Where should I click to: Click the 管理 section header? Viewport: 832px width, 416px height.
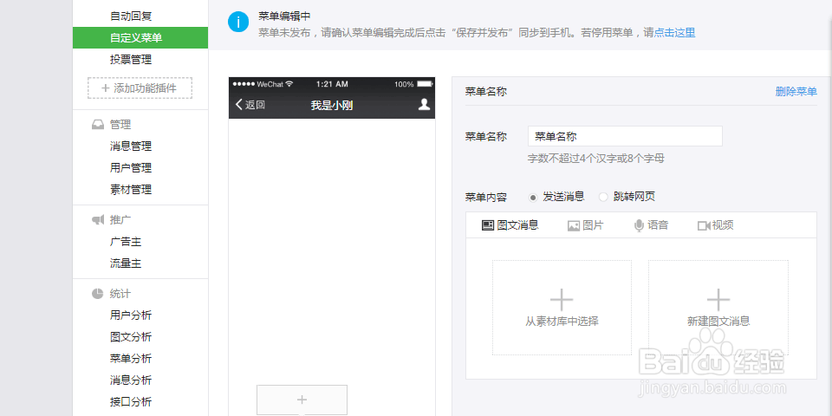tap(120, 125)
